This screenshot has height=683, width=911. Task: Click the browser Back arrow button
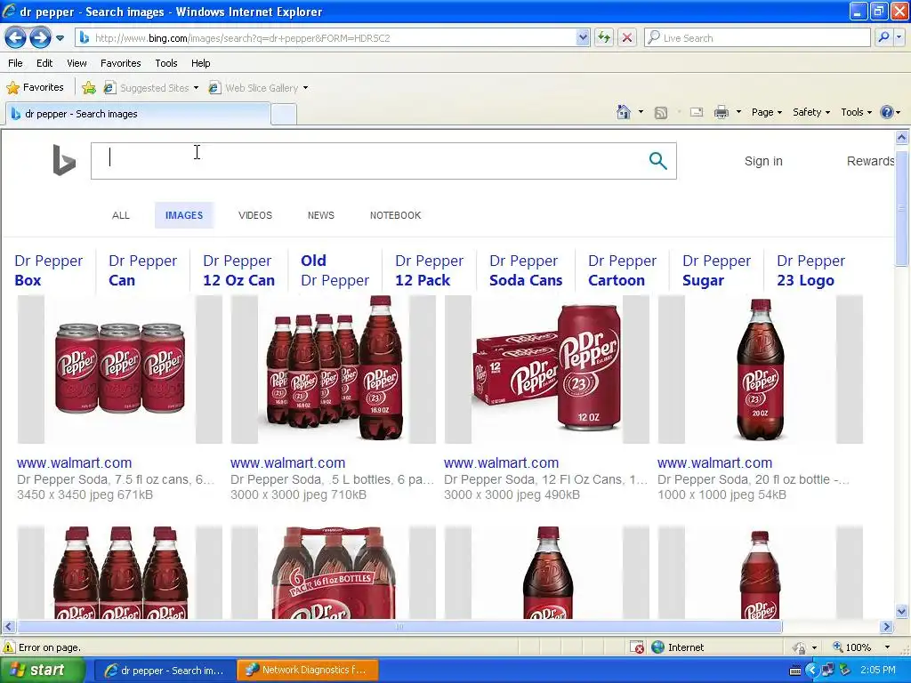pos(16,38)
